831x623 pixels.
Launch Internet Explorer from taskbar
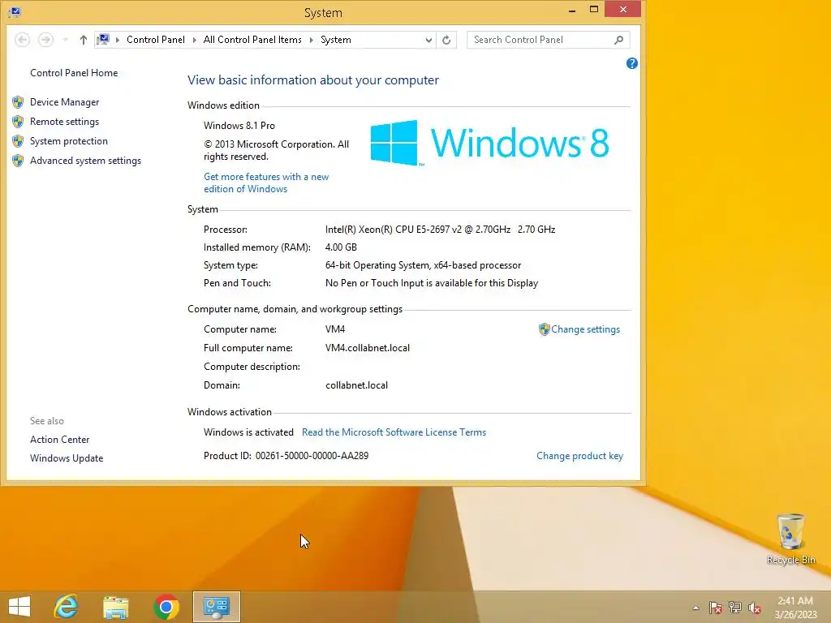coord(67,607)
